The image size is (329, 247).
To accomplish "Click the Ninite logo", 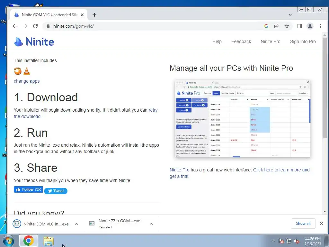I will (x=34, y=41).
